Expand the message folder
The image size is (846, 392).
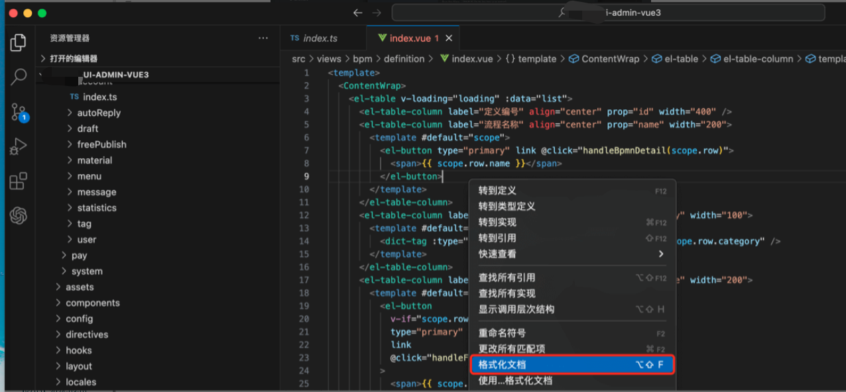coord(97,192)
